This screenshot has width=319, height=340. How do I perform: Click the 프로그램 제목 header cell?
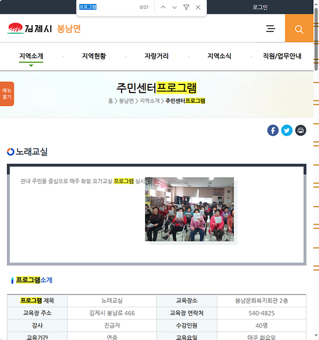37,301
